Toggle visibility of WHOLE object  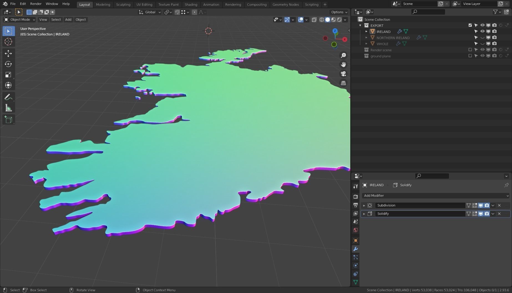point(482,44)
